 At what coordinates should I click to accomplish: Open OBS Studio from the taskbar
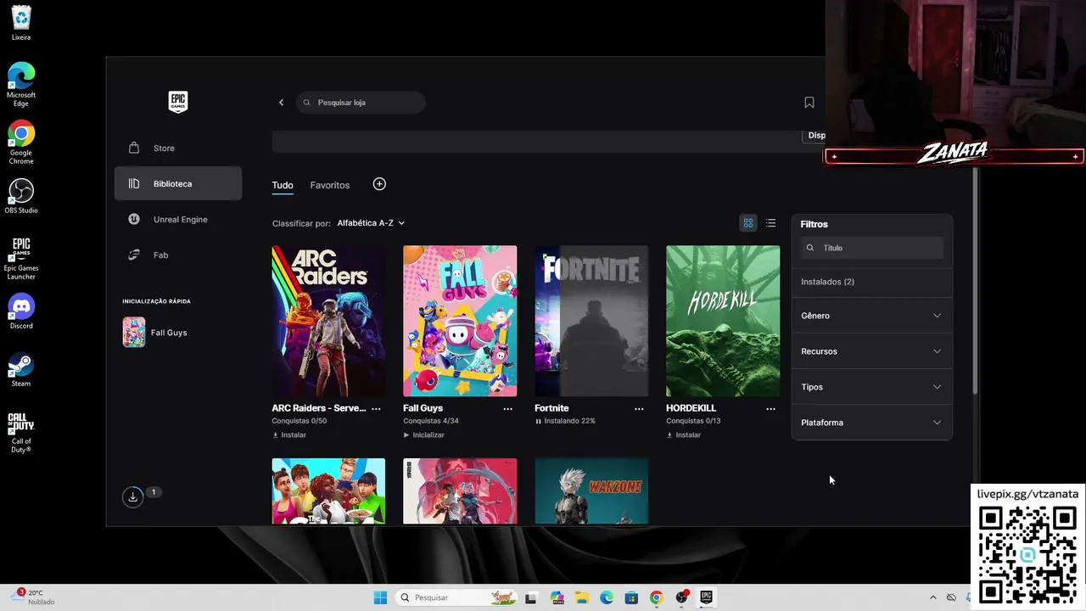681,597
